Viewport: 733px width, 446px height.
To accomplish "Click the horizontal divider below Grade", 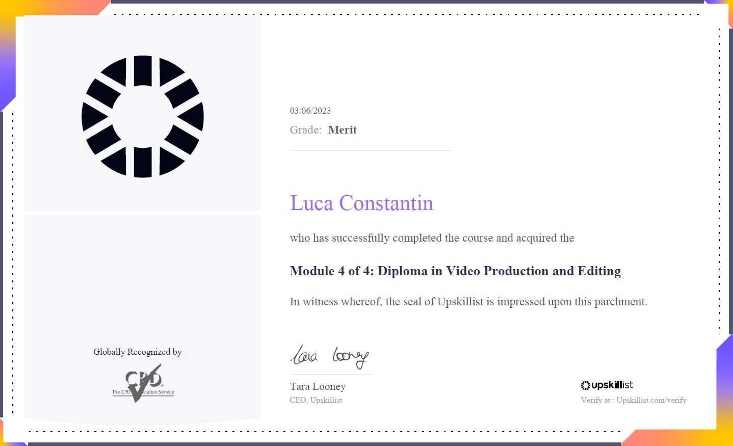I will click(x=371, y=150).
